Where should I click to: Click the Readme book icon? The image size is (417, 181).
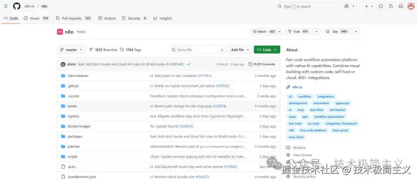pos(288,147)
